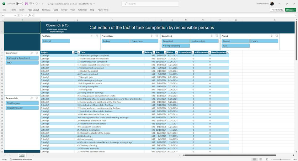Image resolution: width=298 pixels, height=161 pixels.
Task: Open the Insert ribbon tab
Action: click(x=22, y=10)
